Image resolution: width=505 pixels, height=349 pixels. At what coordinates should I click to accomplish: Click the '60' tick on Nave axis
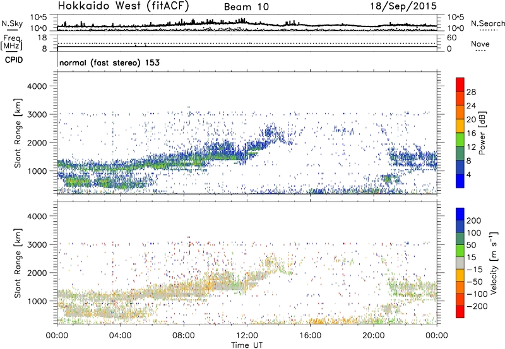click(451, 38)
